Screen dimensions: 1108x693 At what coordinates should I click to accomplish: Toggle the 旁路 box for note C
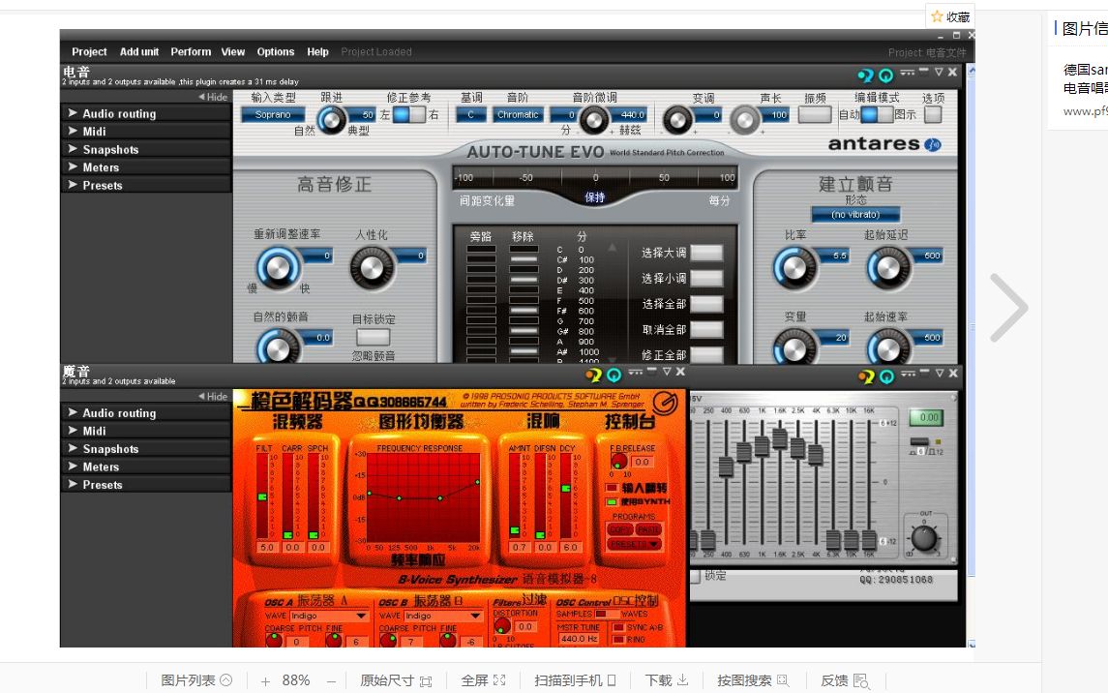coord(481,250)
